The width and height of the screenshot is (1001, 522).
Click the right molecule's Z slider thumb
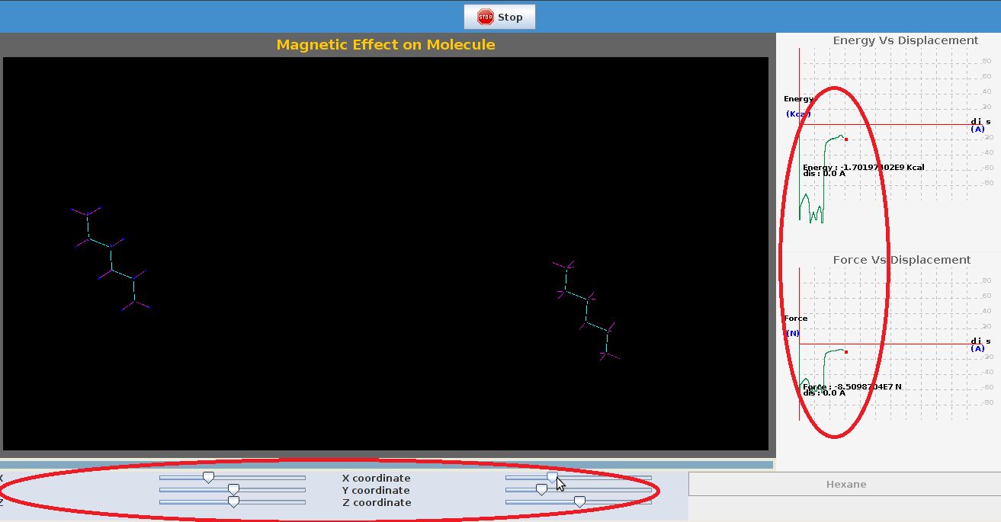pos(579,502)
